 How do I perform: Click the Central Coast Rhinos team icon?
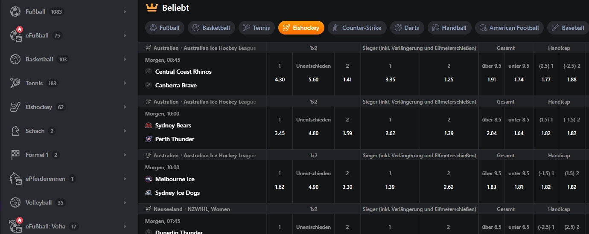coord(149,72)
